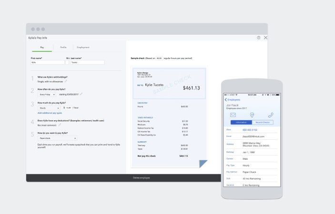Open the Every Friday pay frequency dropdown
This screenshot has width=335, height=214.
pyautogui.click(x=47, y=95)
